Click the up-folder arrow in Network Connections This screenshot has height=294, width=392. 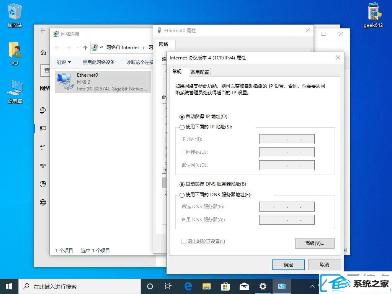pos(85,48)
